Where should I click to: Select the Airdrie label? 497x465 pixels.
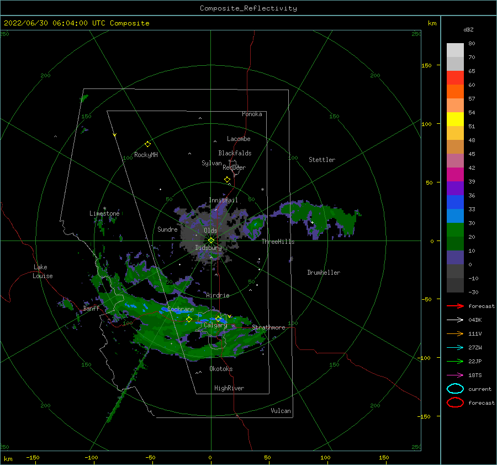coord(218,295)
